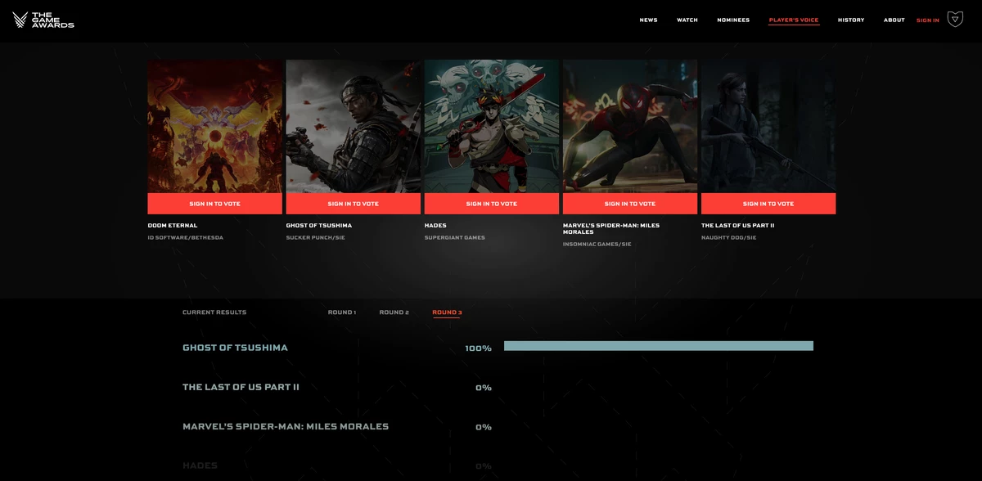
Task: Sign in to vote for Ghost of Tsushima
Action: pos(353,204)
